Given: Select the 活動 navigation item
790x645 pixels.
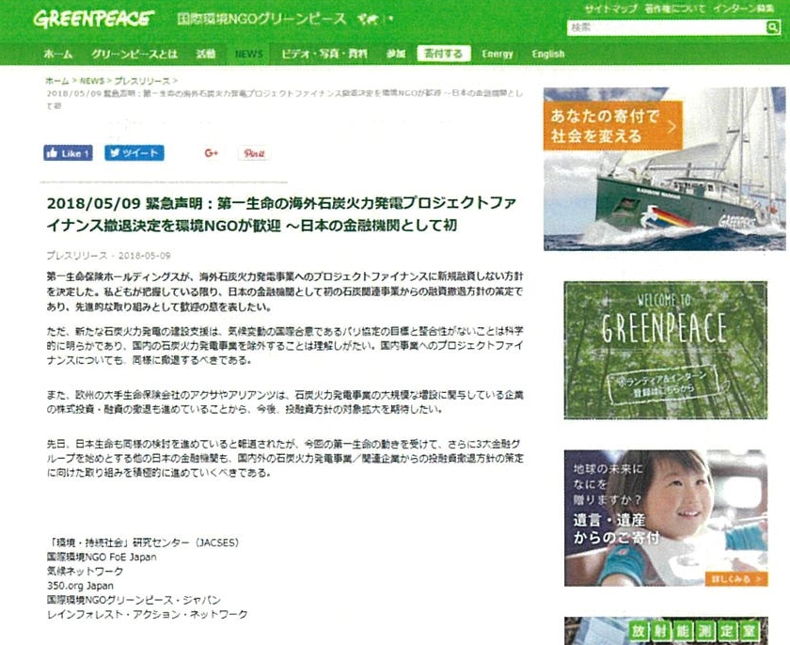Looking at the screenshot, I should pyautogui.click(x=206, y=54).
